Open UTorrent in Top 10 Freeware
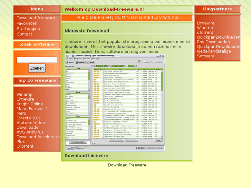251x188 pixels. pos(25,146)
